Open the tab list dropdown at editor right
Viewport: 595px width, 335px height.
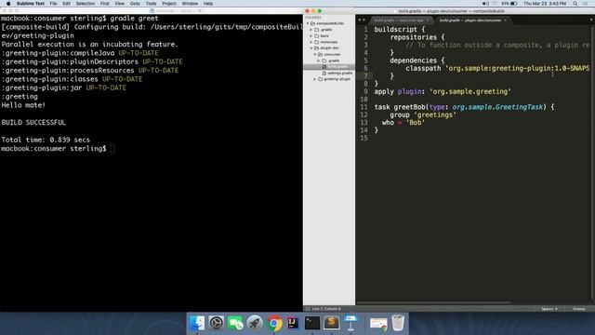pos(591,20)
